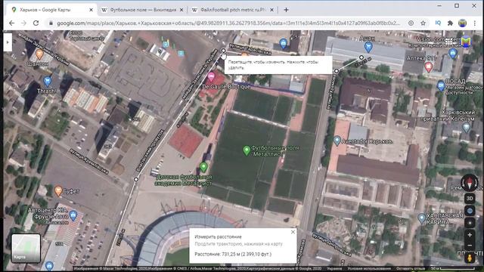Click the measure endpoint by the Ашан building
This screenshot has width=484, height=272.
tap(361, 57)
